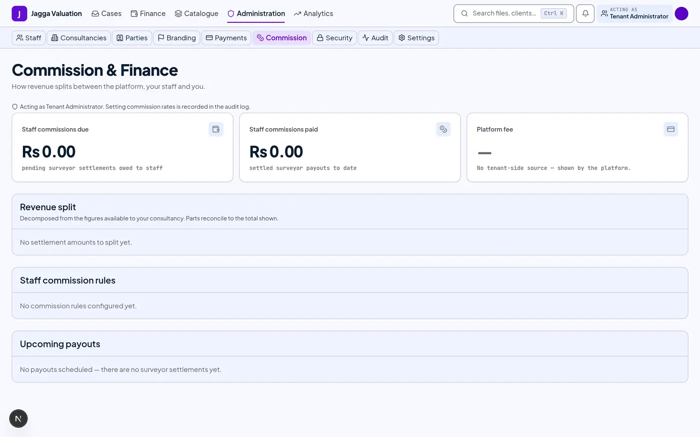The image size is (700, 437).
Task: Select the Administration menu item
Action: click(256, 14)
